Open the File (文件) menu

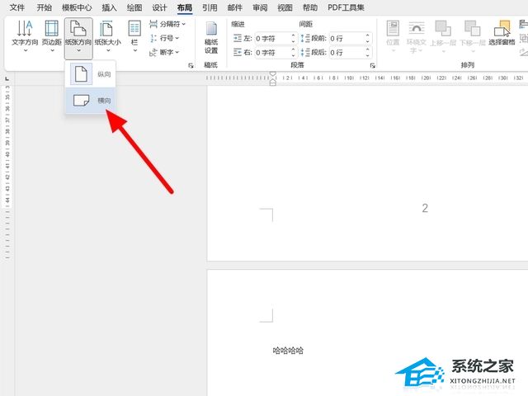16,7
